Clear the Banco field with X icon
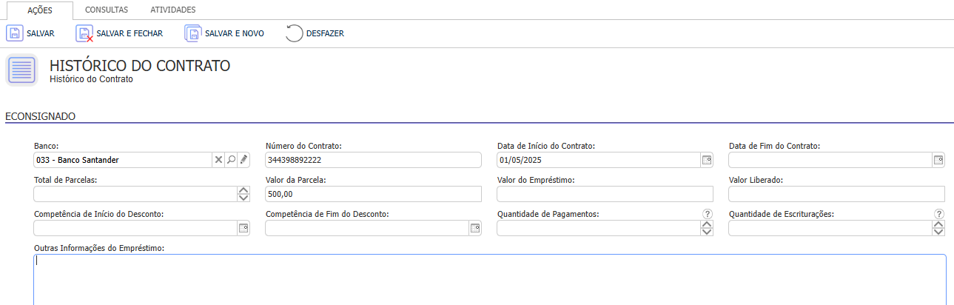This screenshot has width=954, height=305. click(218, 159)
